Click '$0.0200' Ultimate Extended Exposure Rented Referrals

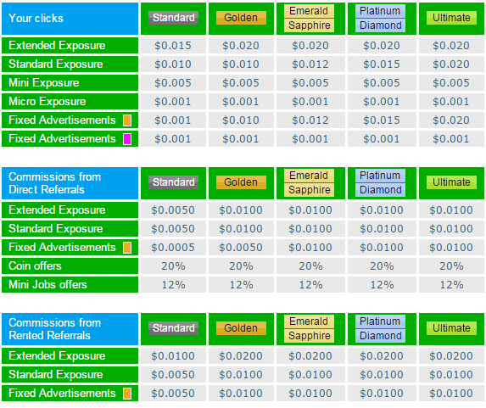pyautogui.click(x=451, y=356)
